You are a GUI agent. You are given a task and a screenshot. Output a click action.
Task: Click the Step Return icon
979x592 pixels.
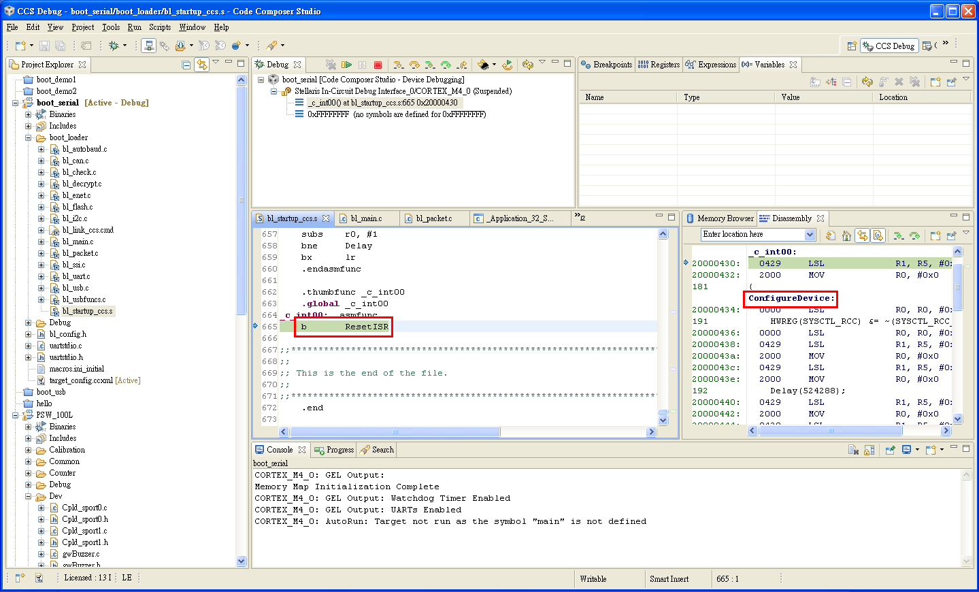point(461,65)
